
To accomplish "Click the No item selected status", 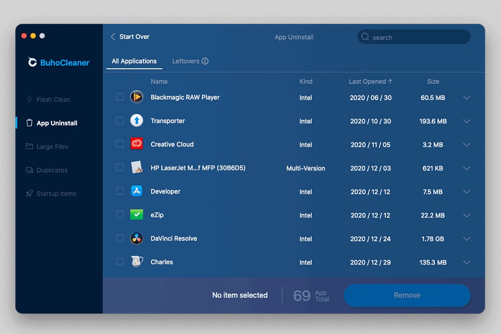I will (x=240, y=295).
